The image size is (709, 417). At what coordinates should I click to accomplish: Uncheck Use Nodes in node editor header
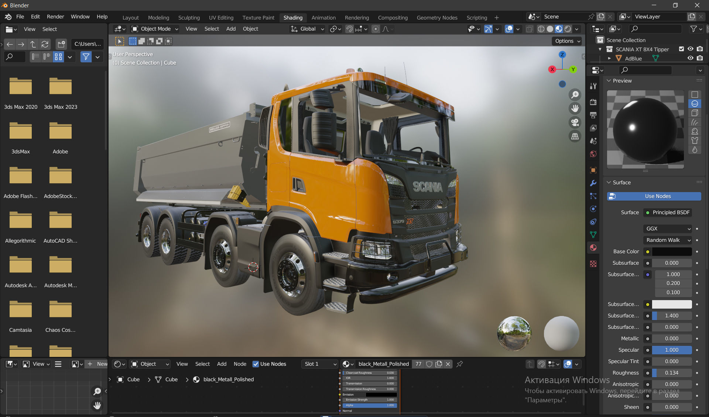[256, 364]
